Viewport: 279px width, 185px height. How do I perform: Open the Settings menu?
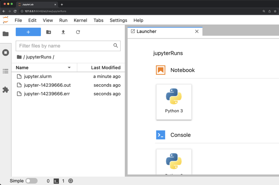(119, 20)
